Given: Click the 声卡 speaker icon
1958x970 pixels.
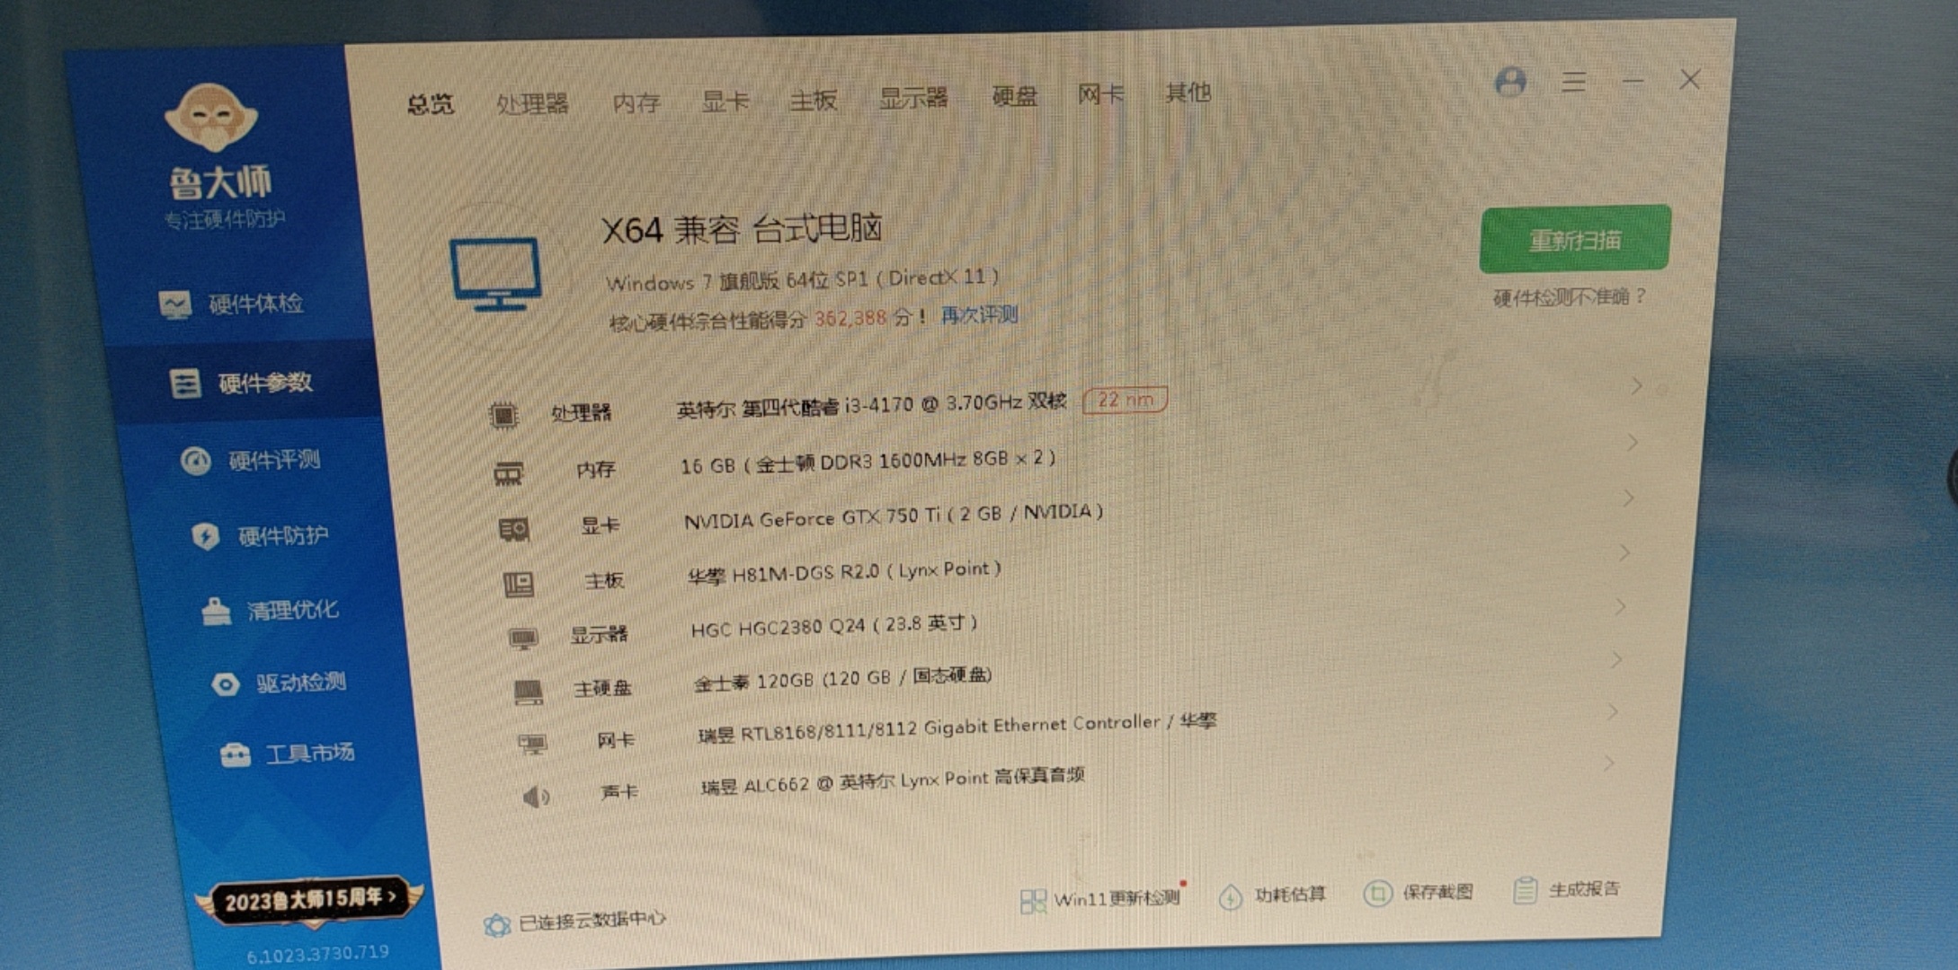Looking at the screenshot, I should (537, 796).
